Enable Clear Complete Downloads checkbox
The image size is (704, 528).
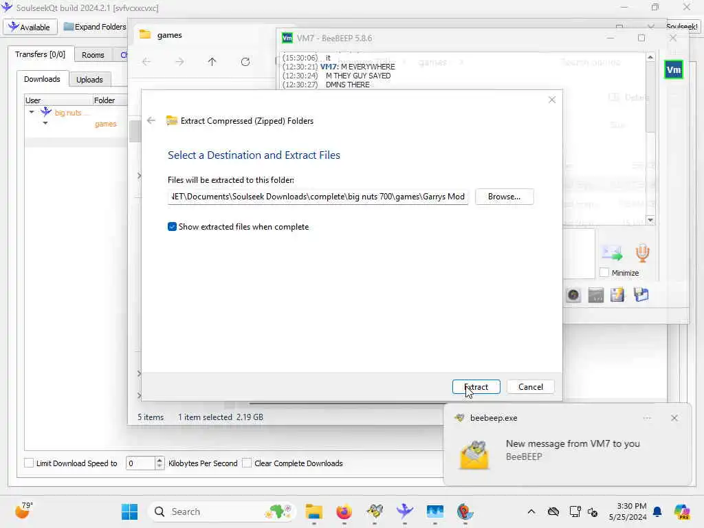click(247, 463)
